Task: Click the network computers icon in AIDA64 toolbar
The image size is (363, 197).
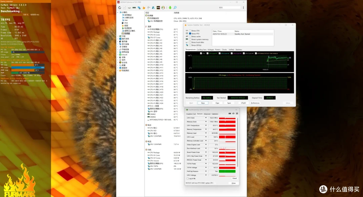Action: (139, 8)
